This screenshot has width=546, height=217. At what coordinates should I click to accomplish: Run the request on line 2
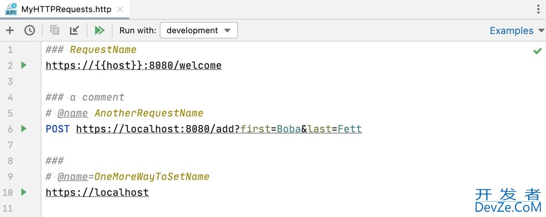coord(24,65)
